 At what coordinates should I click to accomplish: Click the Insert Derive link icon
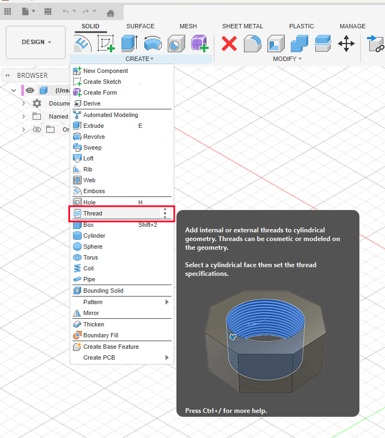coord(376,44)
